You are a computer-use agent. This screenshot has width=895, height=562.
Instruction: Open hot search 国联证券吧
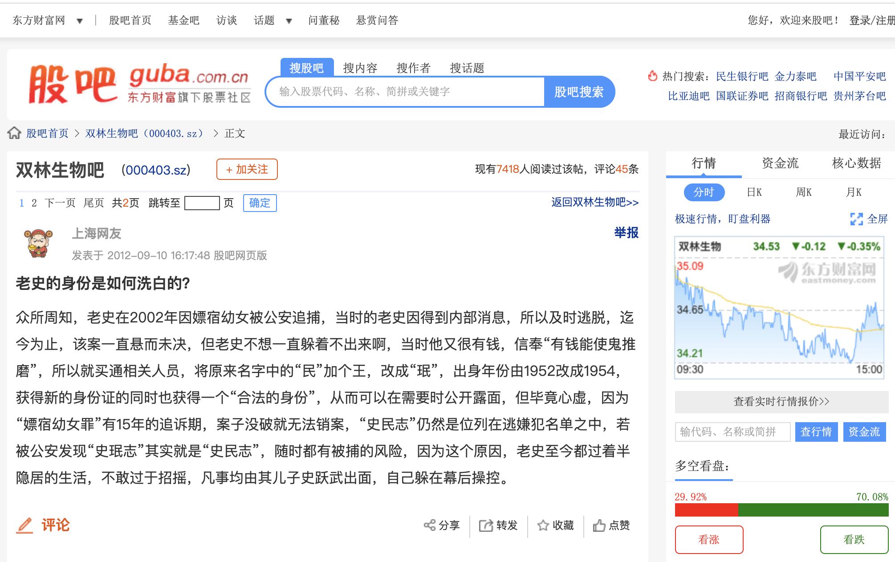(742, 96)
